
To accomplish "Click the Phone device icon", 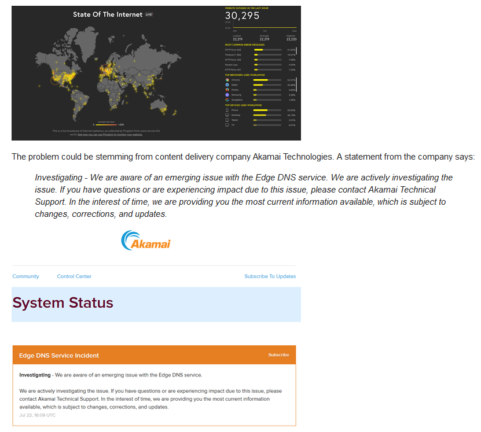I will [x=227, y=110].
